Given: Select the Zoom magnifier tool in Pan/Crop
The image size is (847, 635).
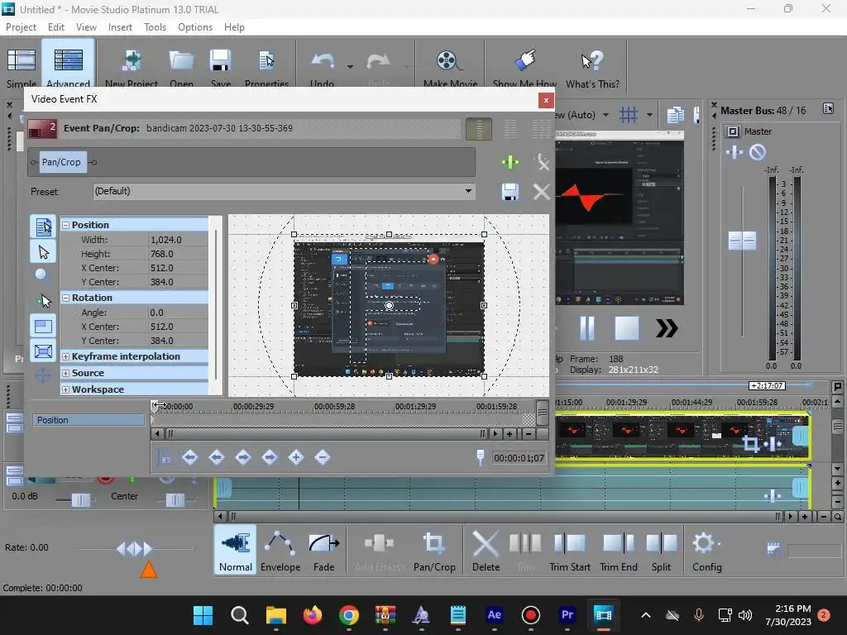Looking at the screenshot, I should [42, 275].
